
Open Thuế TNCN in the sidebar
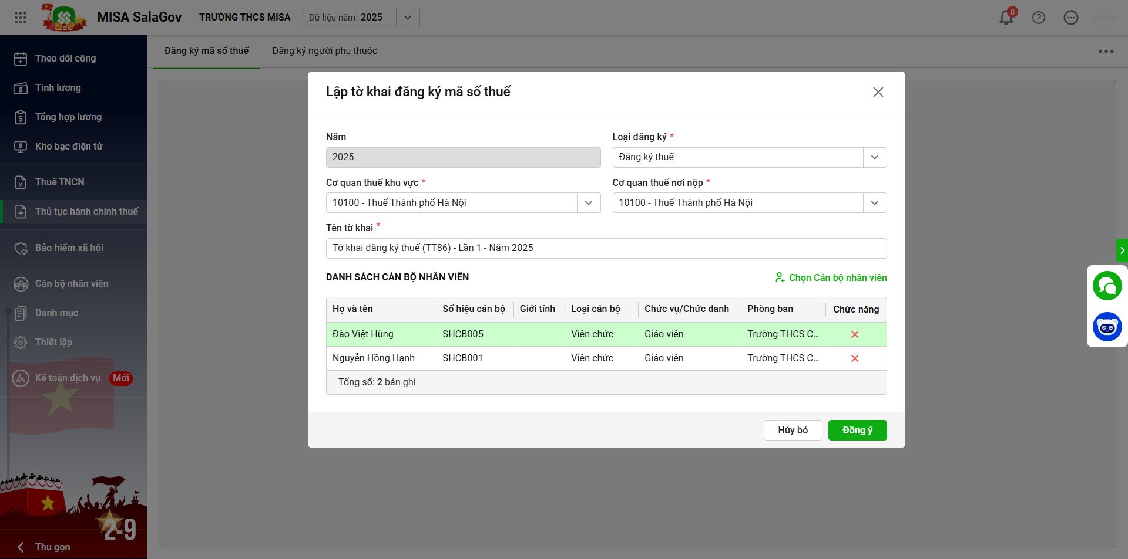tap(59, 182)
